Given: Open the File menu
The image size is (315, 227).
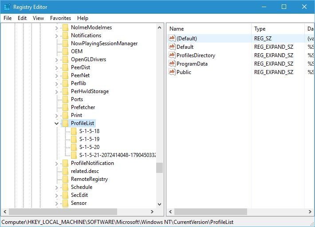Looking at the screenshot, I should 8,18.
